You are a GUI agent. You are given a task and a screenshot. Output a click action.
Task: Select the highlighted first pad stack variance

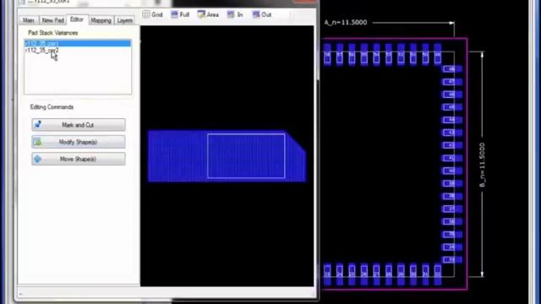(78, 43)
